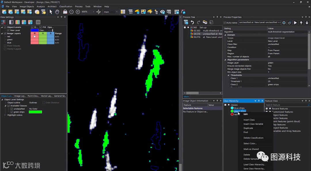Click the green ships color swatch
Screen dimensions: 311x171
[35, 112]
